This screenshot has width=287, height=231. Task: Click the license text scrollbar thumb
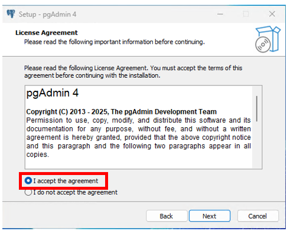pyautogui.click(x=257, y=108)
